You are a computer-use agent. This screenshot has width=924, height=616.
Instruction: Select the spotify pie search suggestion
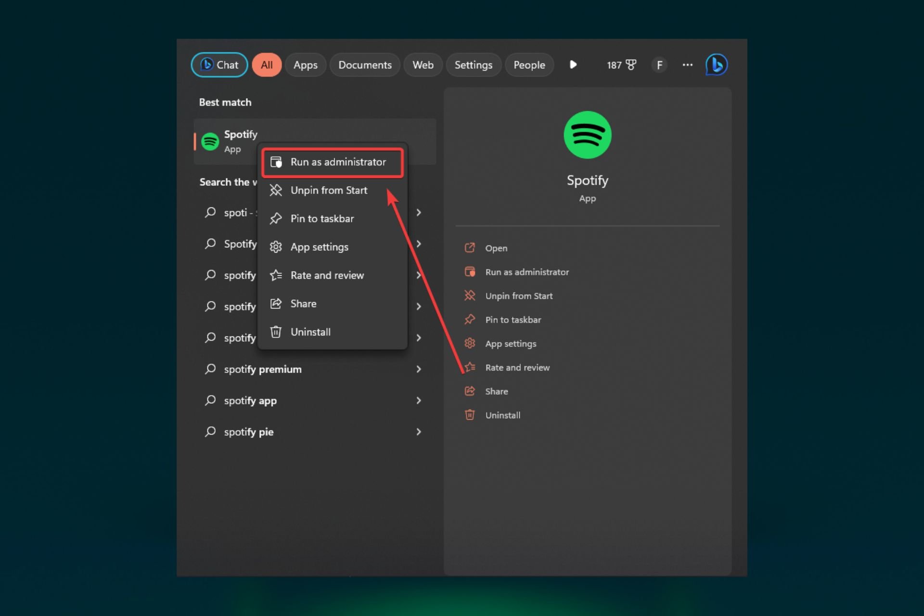coord(315,432)
